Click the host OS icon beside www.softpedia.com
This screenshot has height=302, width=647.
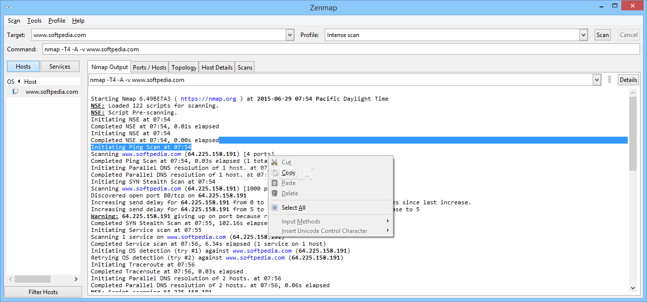click(16, 92)
